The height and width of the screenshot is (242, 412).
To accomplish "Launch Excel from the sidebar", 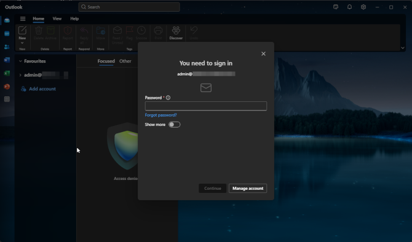I will [x=7, y=73].
